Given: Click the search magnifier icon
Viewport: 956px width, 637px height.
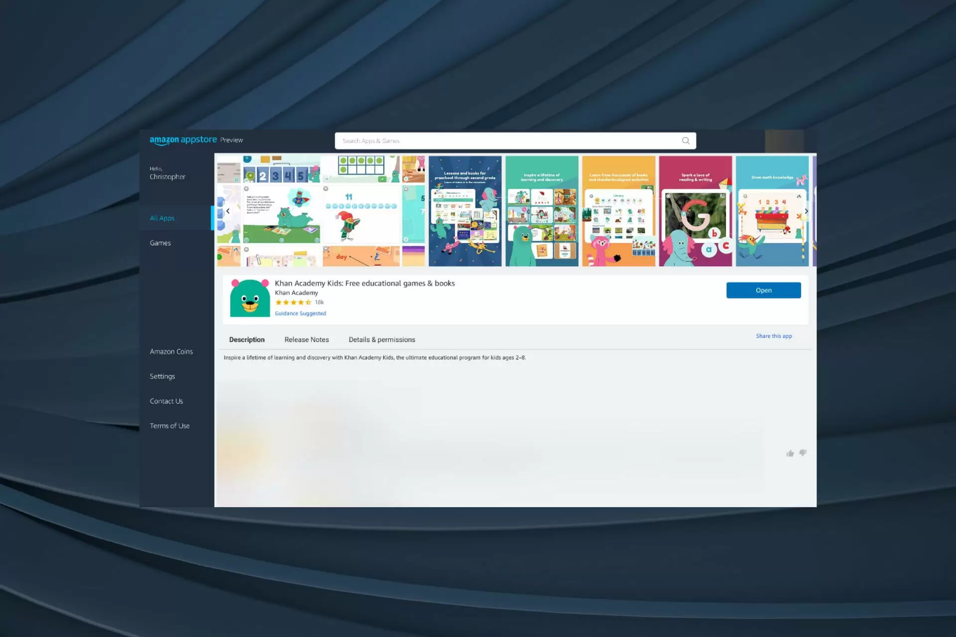Looking at the screenshot, I should (x=685, y=140).
